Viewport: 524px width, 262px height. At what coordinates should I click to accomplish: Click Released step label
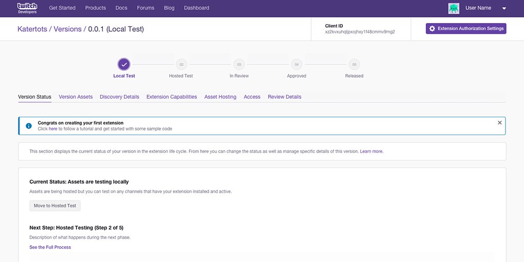coord(354,76)
